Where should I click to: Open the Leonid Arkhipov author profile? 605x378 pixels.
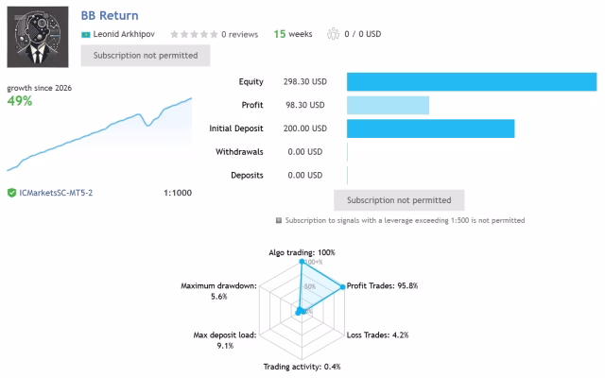point(124,34)
